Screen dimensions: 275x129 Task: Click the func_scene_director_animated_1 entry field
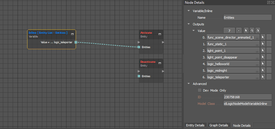tap(233, 37)
